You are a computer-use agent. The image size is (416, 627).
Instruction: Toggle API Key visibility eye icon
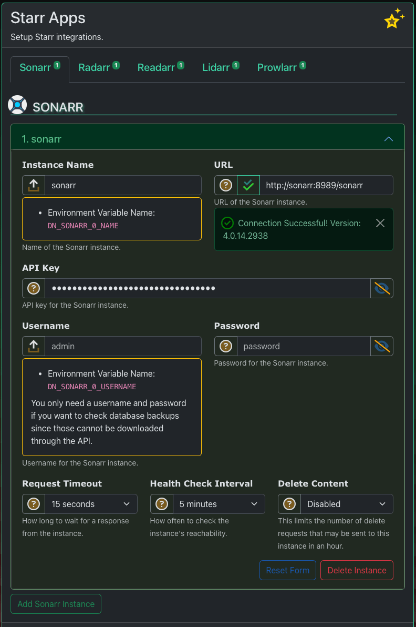(382, 288)
